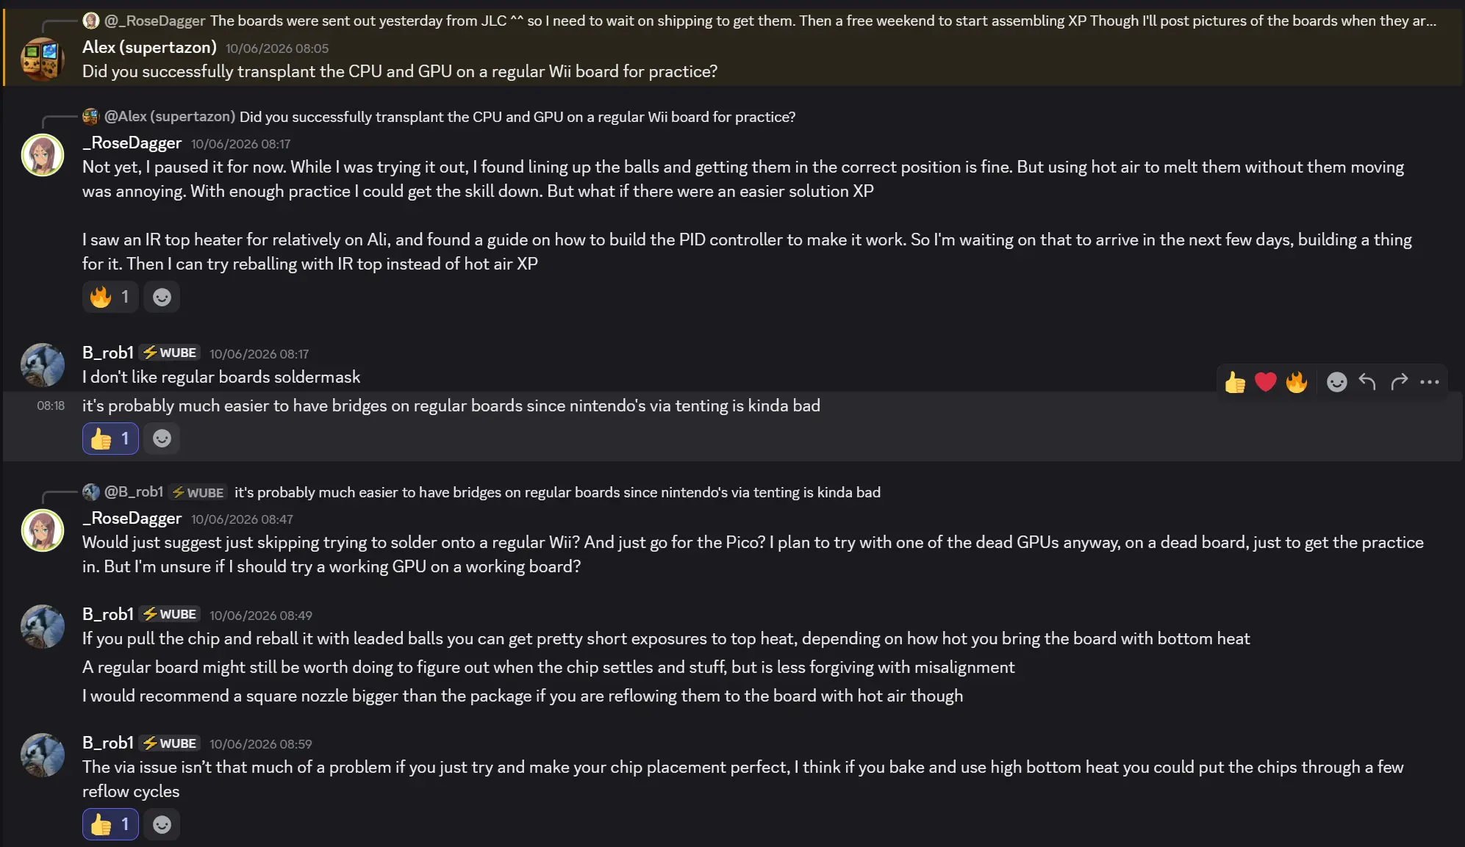Click B_rob1's avatar at 08:49 message
Screen dimensions: 1465x847
pos(43,626)
